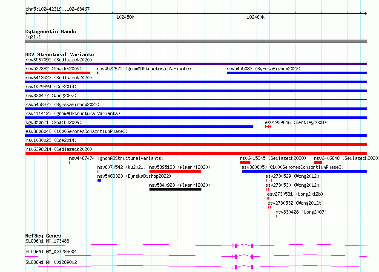This screenshot has width=379, height=272.
Task: Click the left arrow of the ruler
Action: point(26,14)
